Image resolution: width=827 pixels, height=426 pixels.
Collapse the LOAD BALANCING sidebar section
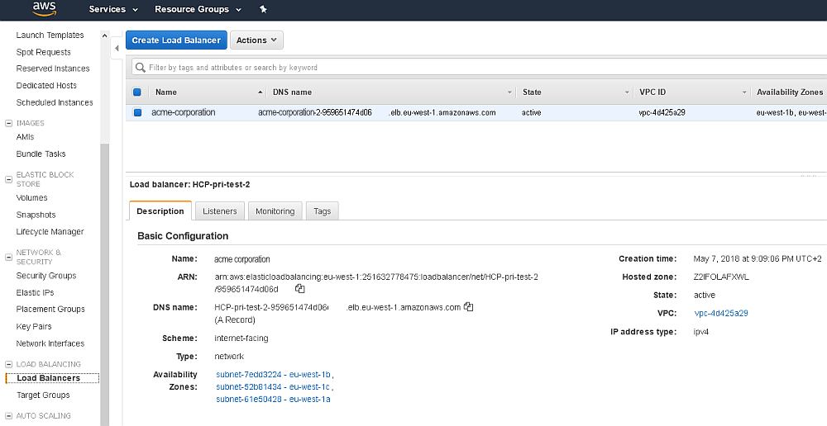click(8, 364)
